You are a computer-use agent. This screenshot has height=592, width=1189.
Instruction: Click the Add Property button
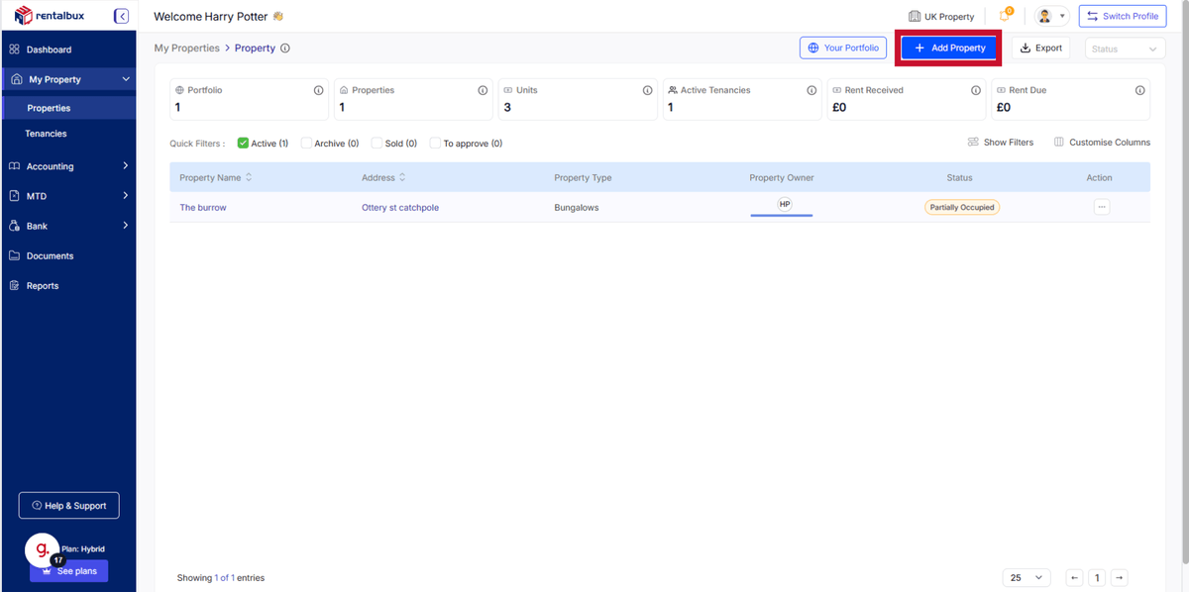949,48
